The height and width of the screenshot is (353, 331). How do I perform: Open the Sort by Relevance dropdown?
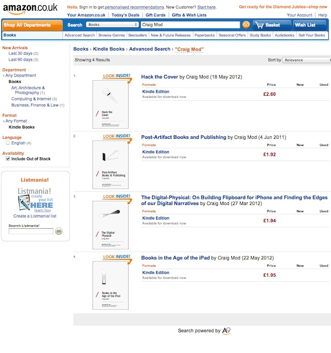coord(307,60)
